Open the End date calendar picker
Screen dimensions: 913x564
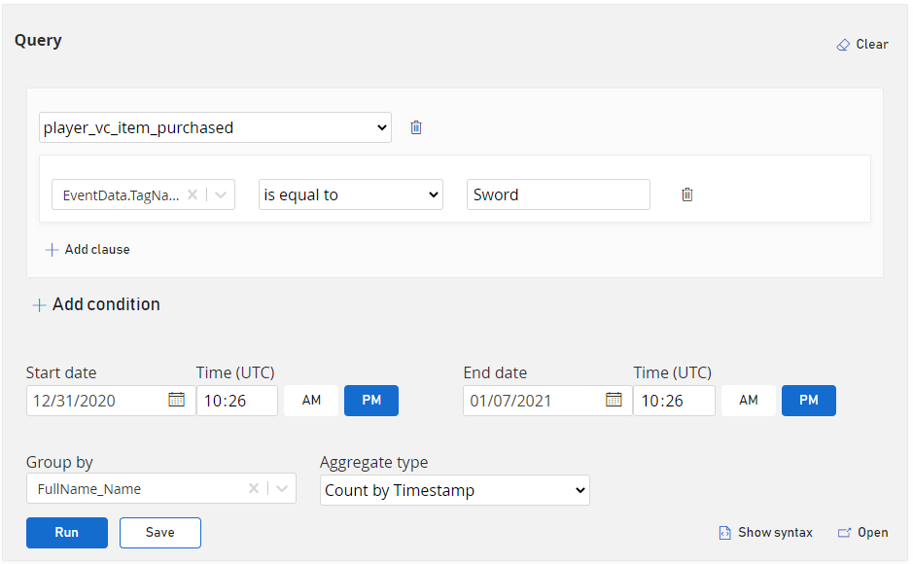[614, 400]
